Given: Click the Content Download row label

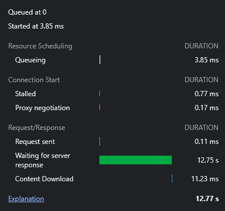Looking at the screenshot, I should [x=44, y=179].
